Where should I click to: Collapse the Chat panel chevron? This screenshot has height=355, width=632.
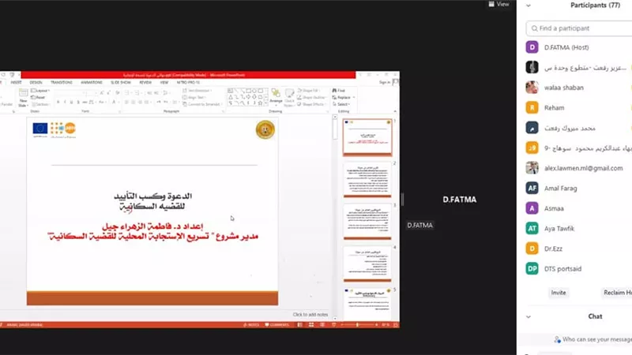click(x=528, y=317)
